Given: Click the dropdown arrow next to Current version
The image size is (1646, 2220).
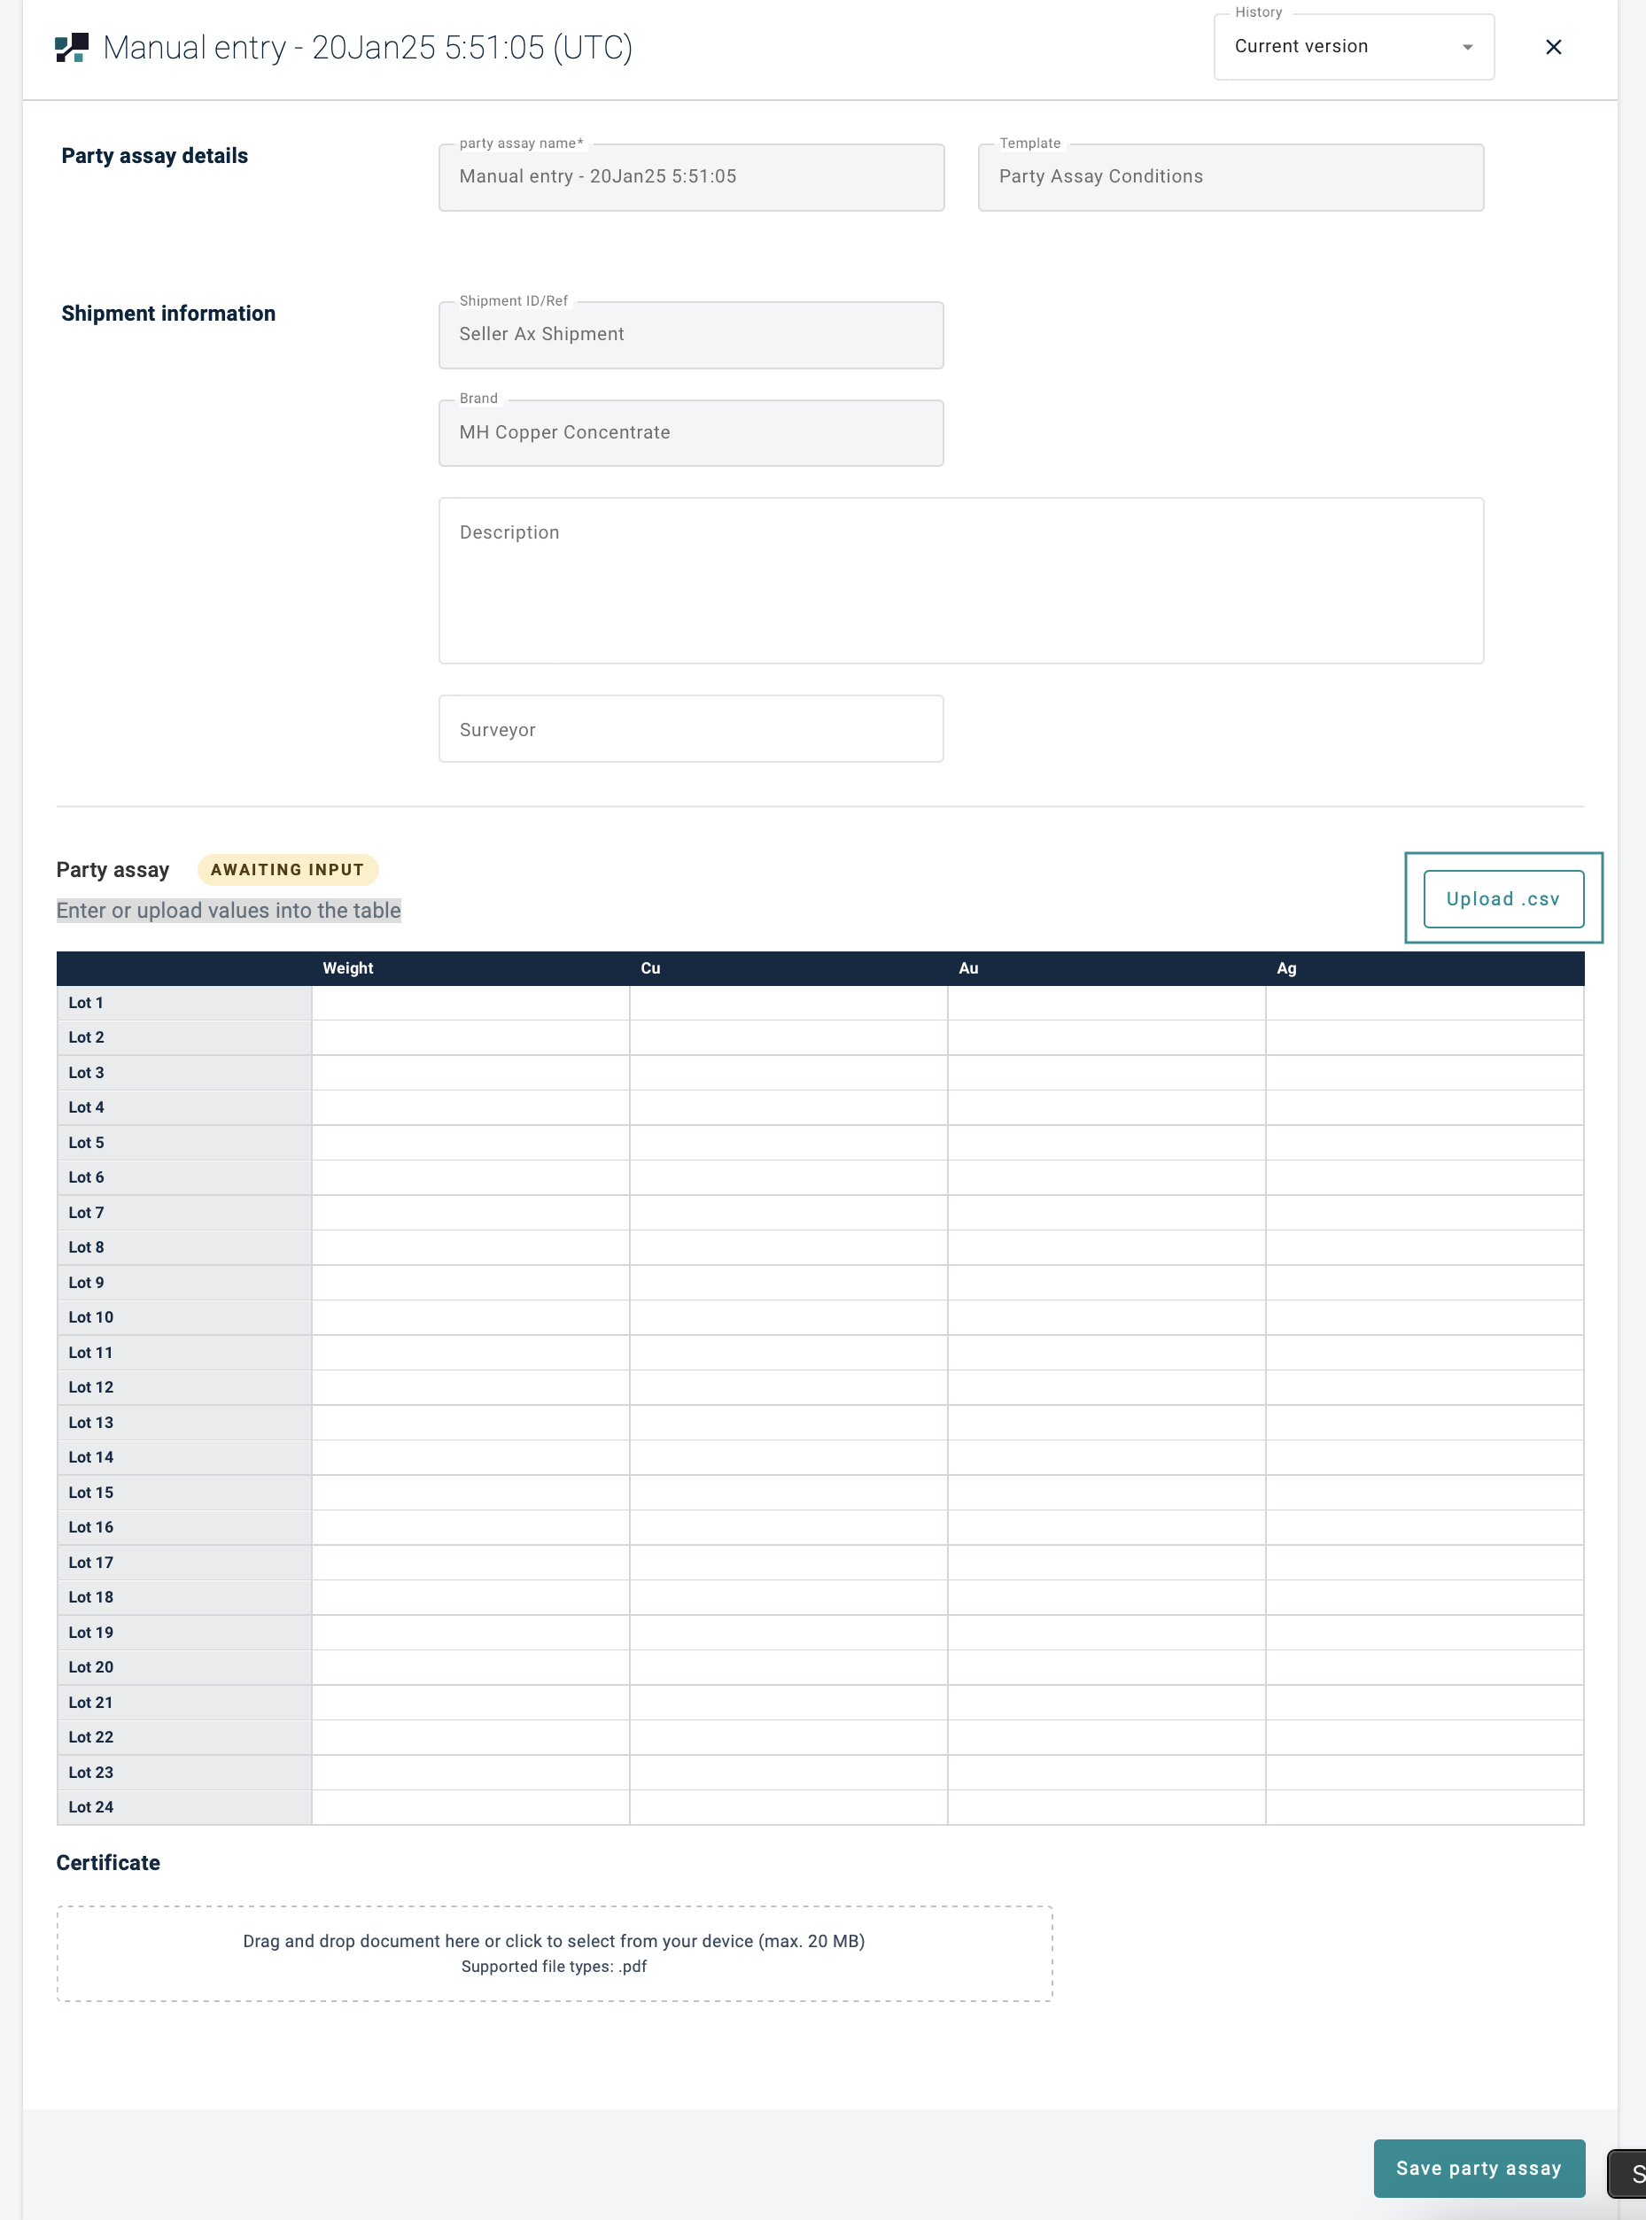Looking at the screenshot, I should point(1467,48).
